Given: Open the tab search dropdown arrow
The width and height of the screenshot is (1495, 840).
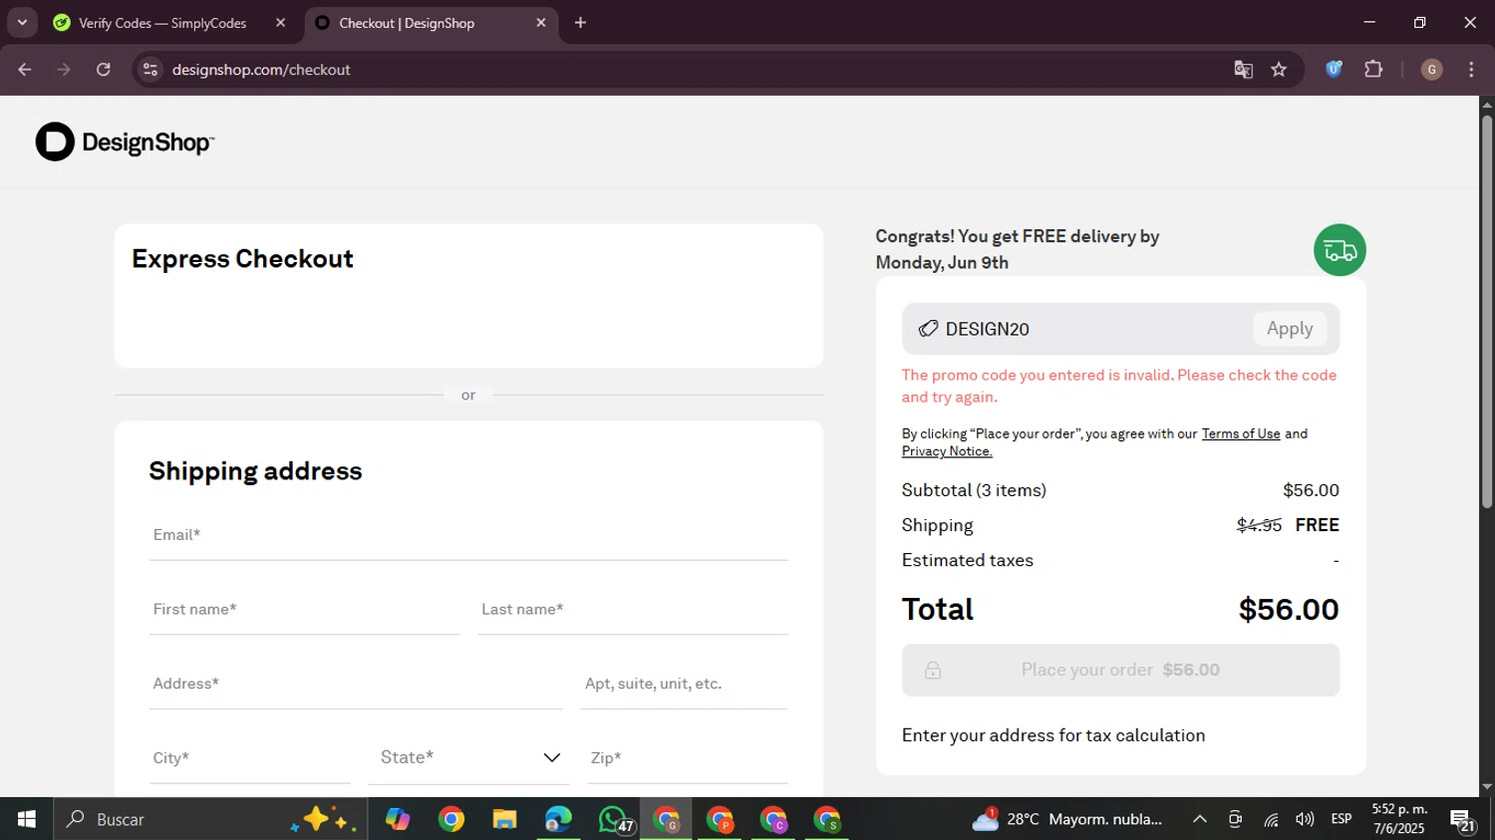Looking at the screenshot, I should 22,23.
